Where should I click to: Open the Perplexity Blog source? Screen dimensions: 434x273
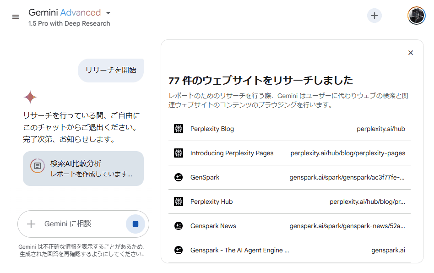(x=289, y=129)
